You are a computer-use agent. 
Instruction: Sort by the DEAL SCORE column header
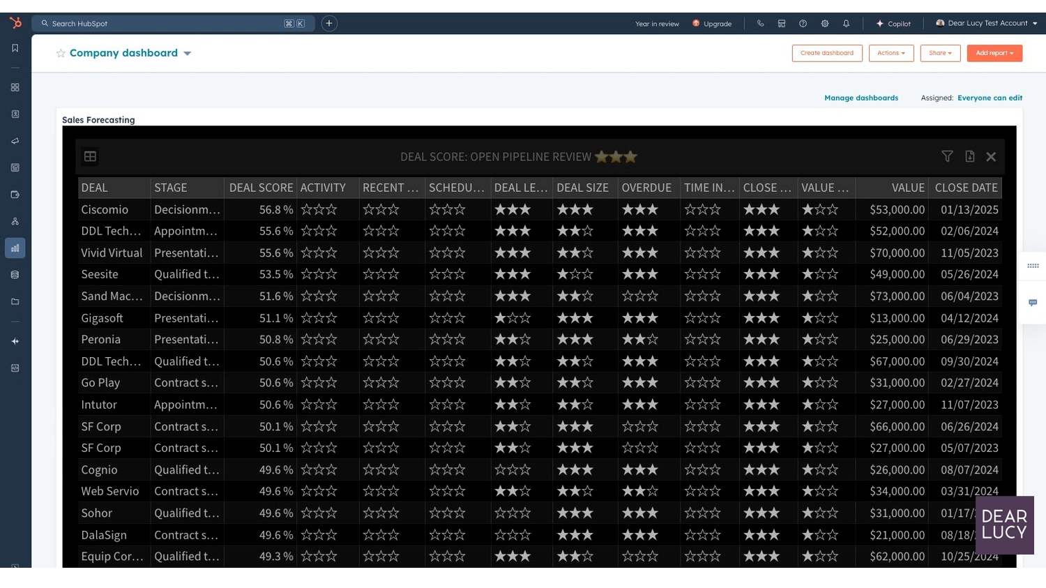coord(260,188)
